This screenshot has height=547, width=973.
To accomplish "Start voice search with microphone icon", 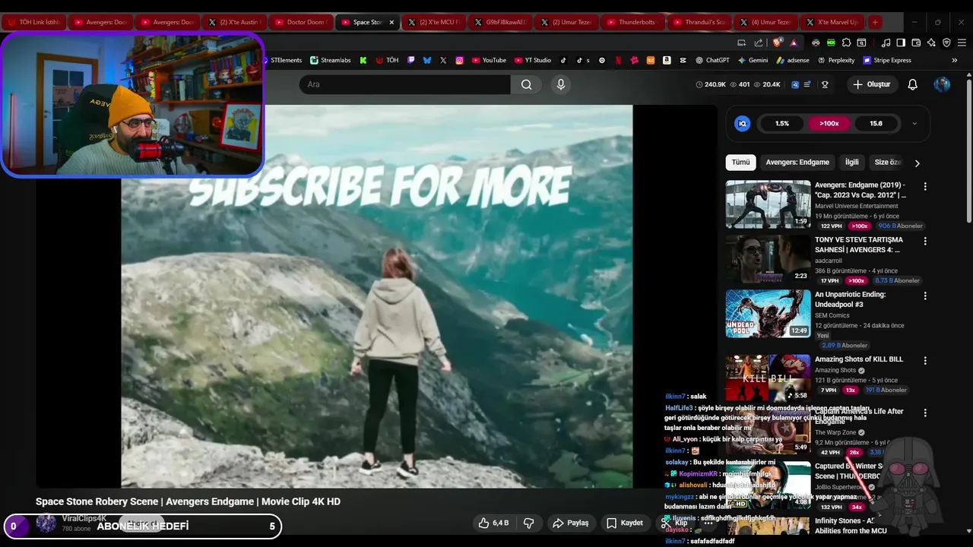I will click(x=561, y=84).
